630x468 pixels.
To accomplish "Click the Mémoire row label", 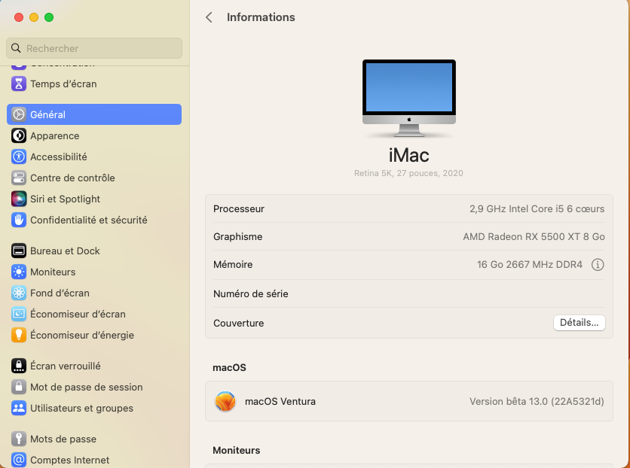I will pos(233,264).
